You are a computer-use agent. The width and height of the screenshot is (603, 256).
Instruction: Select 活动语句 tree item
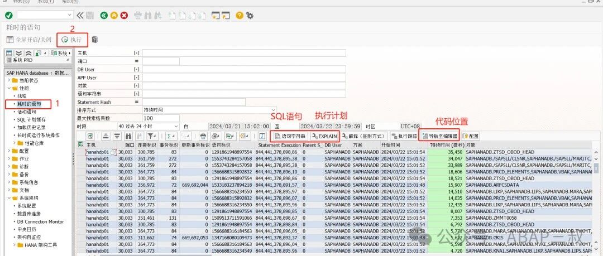(x=27, y=112)
